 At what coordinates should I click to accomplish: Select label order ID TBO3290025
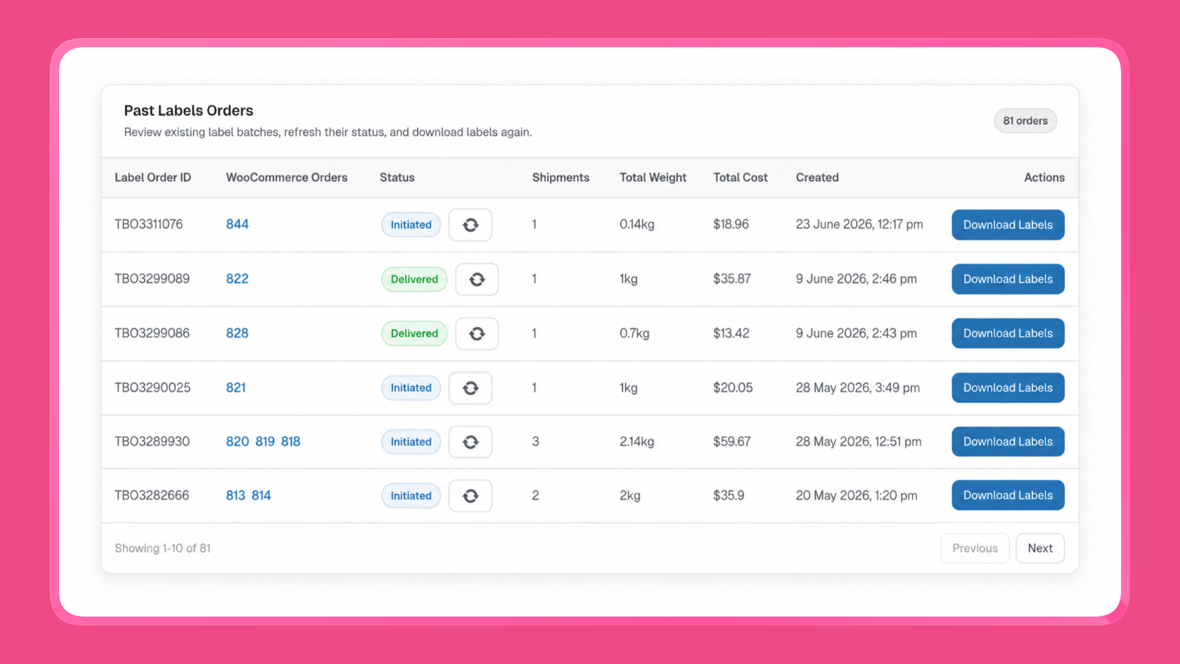pyautogui.click(x=152, y=388)
